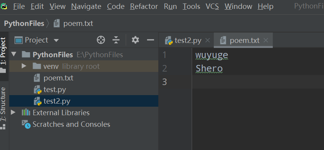Open the Run menu

[x=170, y=7]
